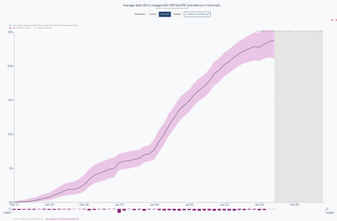Select the Worldwide location button

click(140, 14)
